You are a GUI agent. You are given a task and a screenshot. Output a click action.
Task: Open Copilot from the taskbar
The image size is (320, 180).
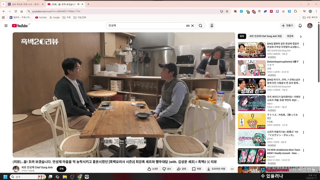point(57,177)
